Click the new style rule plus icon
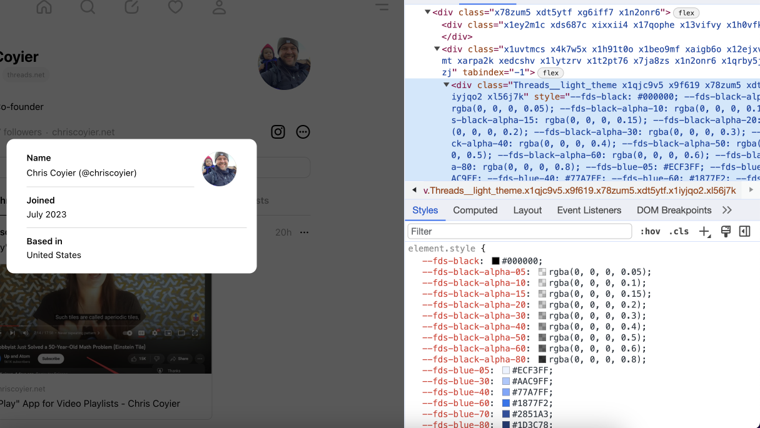 pyautogui.click(x=704, y=231)
